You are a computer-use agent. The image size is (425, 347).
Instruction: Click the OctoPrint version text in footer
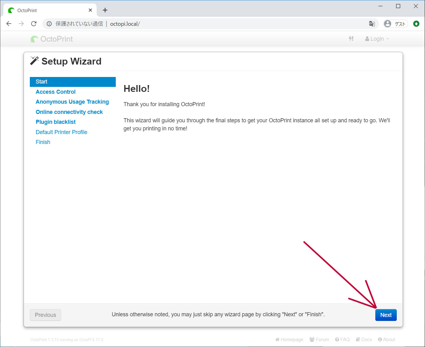[67, 340]
